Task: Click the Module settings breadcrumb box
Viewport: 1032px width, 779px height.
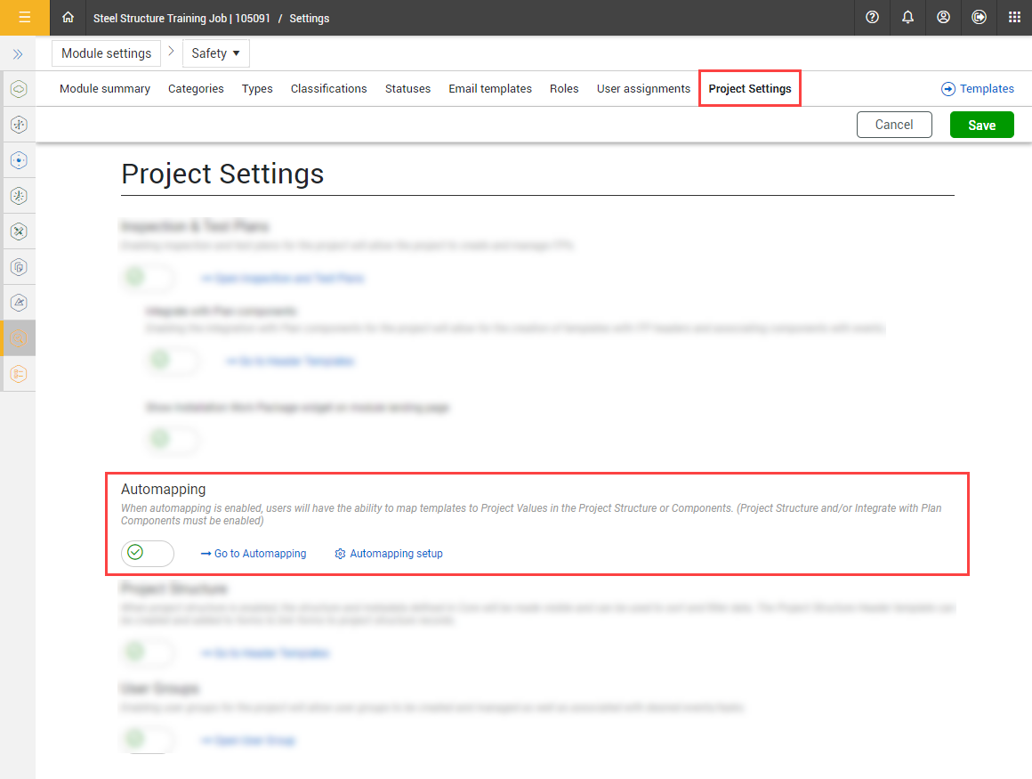Action: click(106, 53)
